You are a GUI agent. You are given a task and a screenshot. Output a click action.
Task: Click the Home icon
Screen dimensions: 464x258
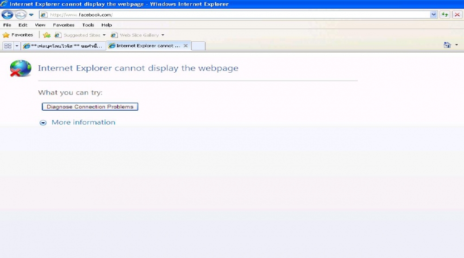click(447, 45)
